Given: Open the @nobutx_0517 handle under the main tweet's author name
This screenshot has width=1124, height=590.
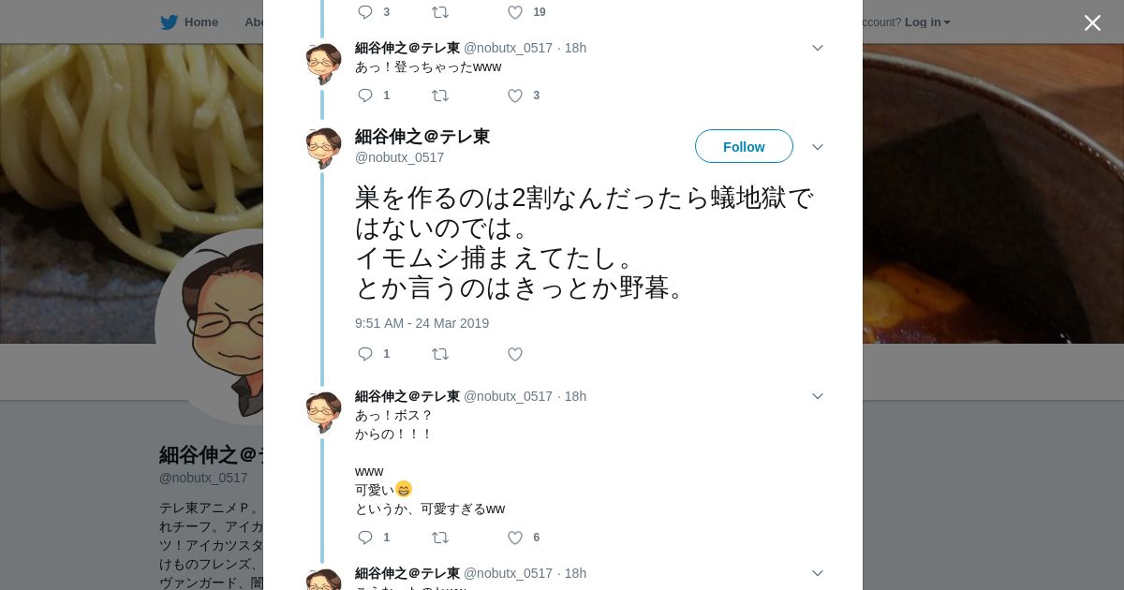Looking at the screenshot, I should tap(399, 157).
